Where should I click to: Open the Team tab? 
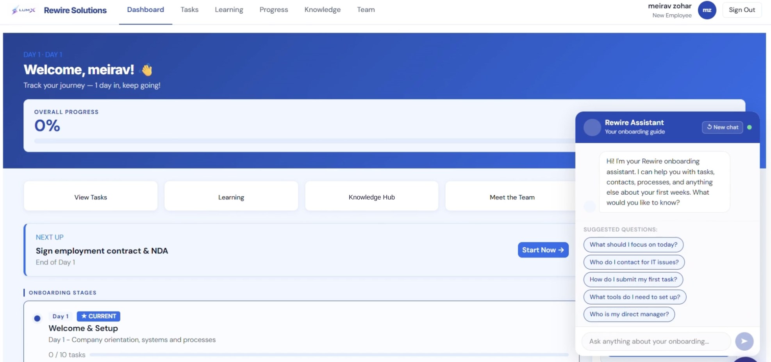pyautogui.click(x=366, y=10)
